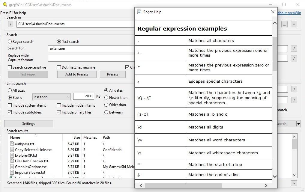Expand the search path history dropdown

pyautogui.click(x=294, y=24)
